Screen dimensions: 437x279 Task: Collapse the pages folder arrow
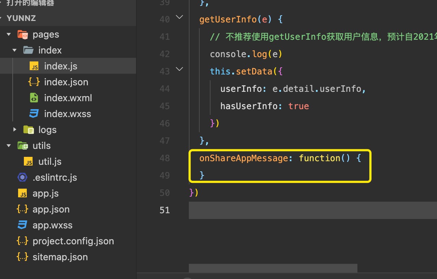(x=9, y=35)
